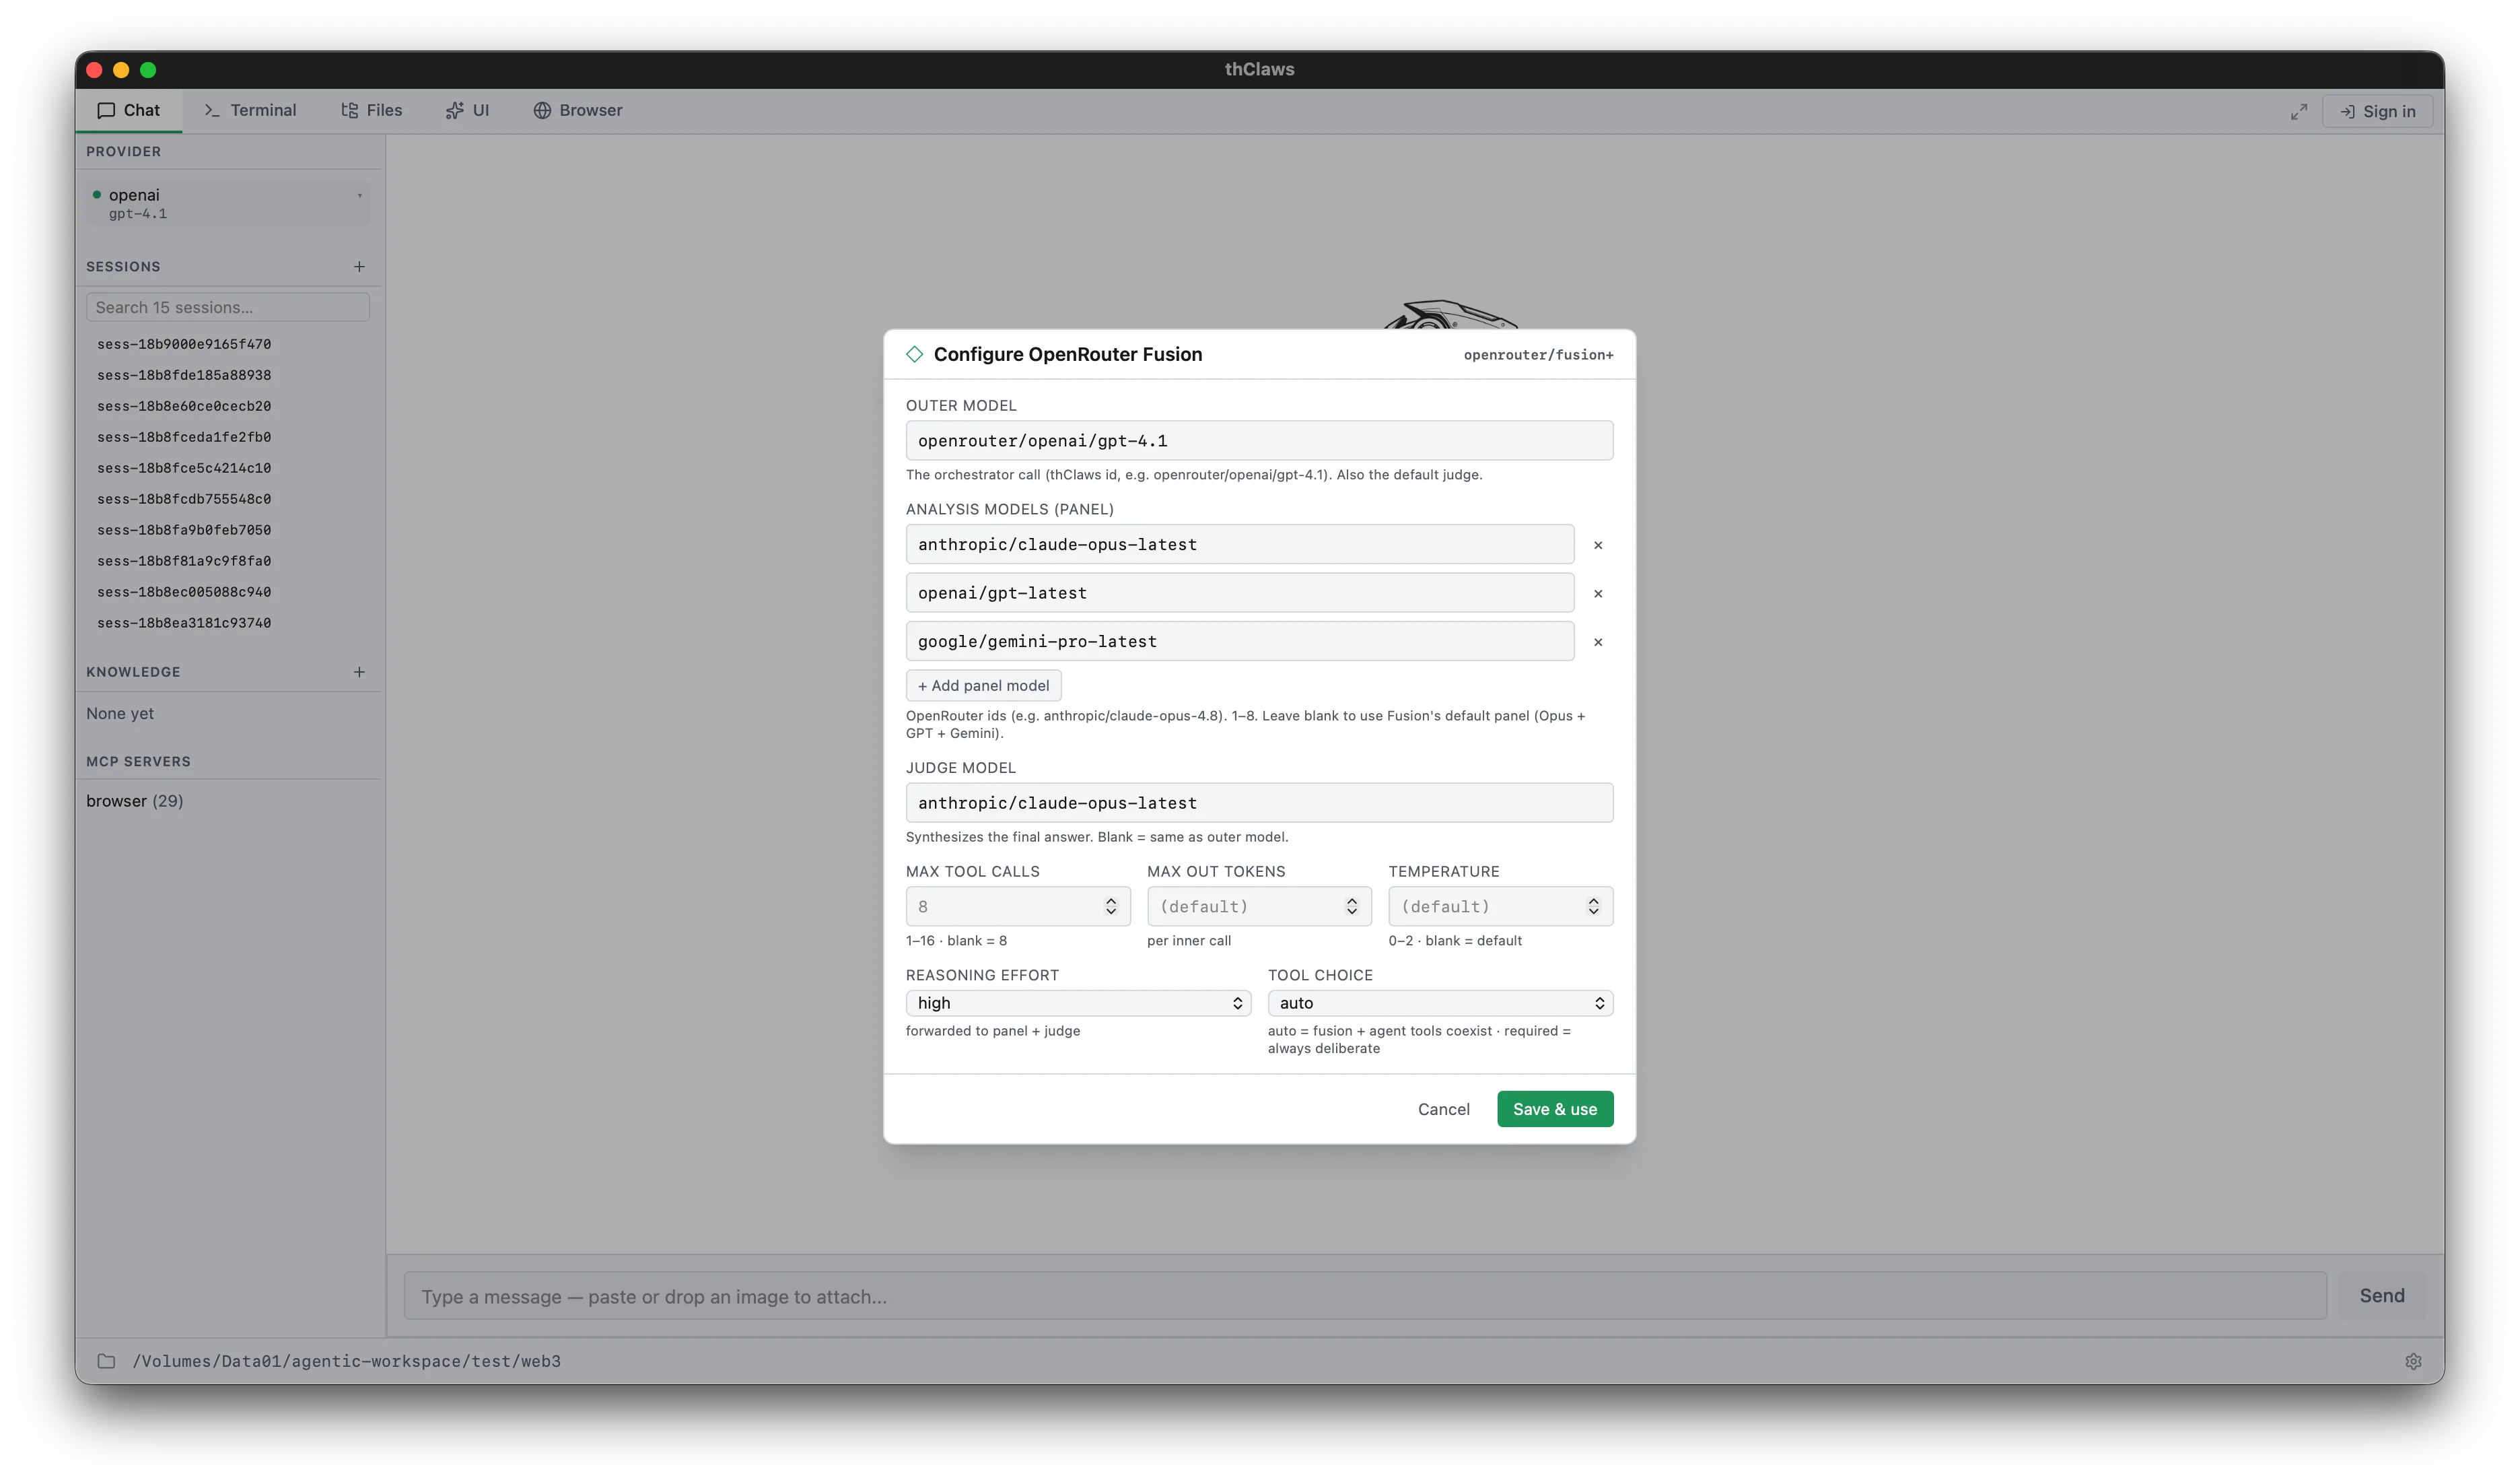Open the Browser tab
2520x1484 pixels.
pos(578,110)
